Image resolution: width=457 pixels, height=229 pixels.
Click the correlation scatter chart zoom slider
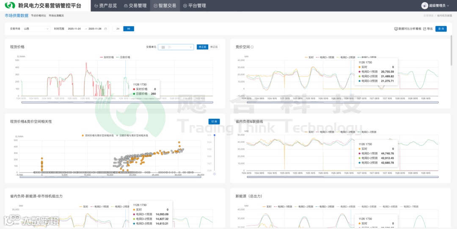[x=110, y=177]
